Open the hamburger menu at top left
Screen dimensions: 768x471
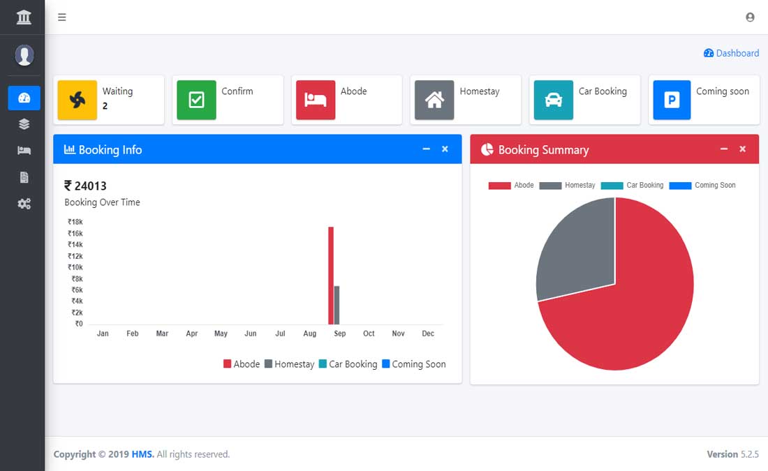point(61,17)
